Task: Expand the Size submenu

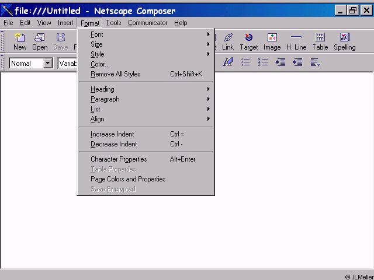Action: coord(146,44)
